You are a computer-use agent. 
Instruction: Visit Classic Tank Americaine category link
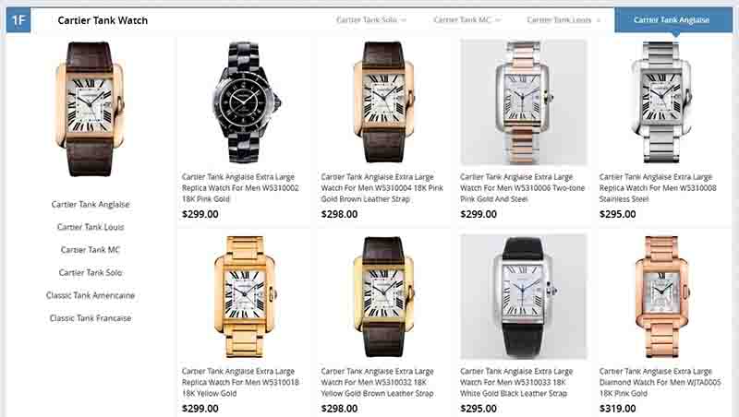coord(91,295)
